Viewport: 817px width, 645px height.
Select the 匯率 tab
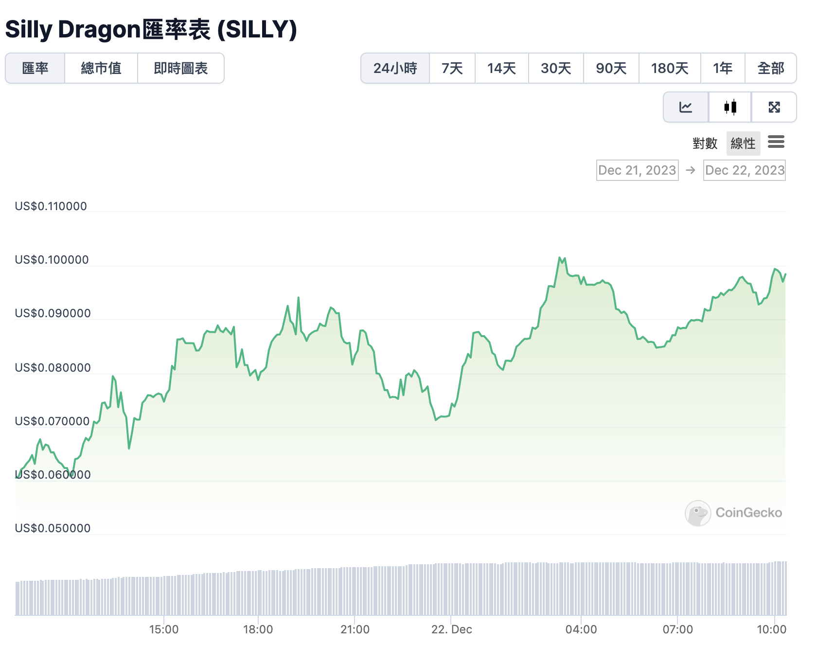point(36,69)
